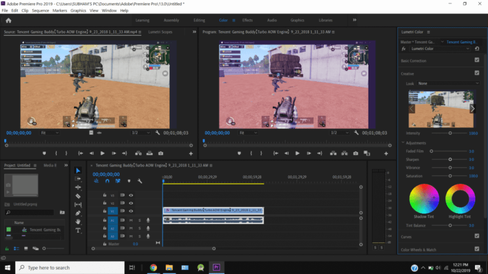Click Project panel search field
Screen dimensions: 488x274
coord(29,213)
